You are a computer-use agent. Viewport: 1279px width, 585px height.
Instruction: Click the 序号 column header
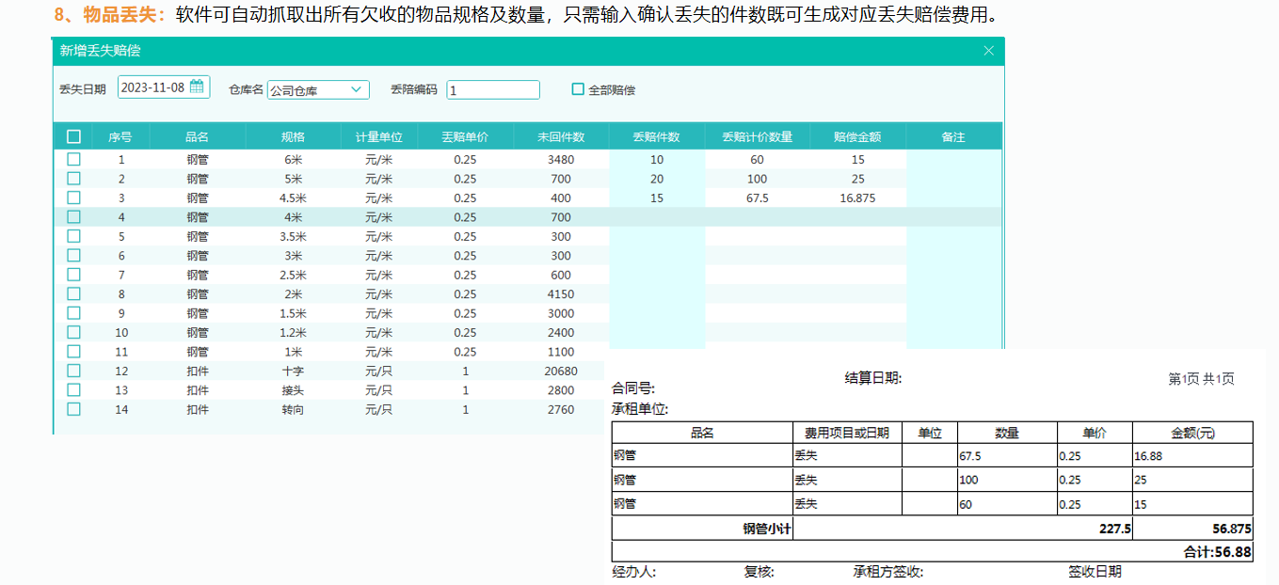(x=120, y=136)
